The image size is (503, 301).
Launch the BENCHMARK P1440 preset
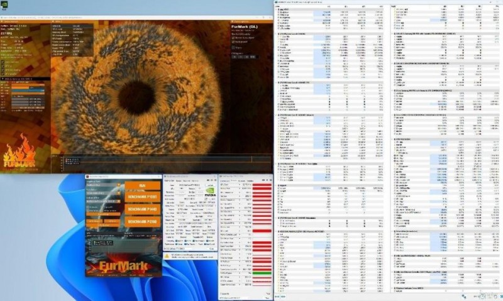[142, 210]
